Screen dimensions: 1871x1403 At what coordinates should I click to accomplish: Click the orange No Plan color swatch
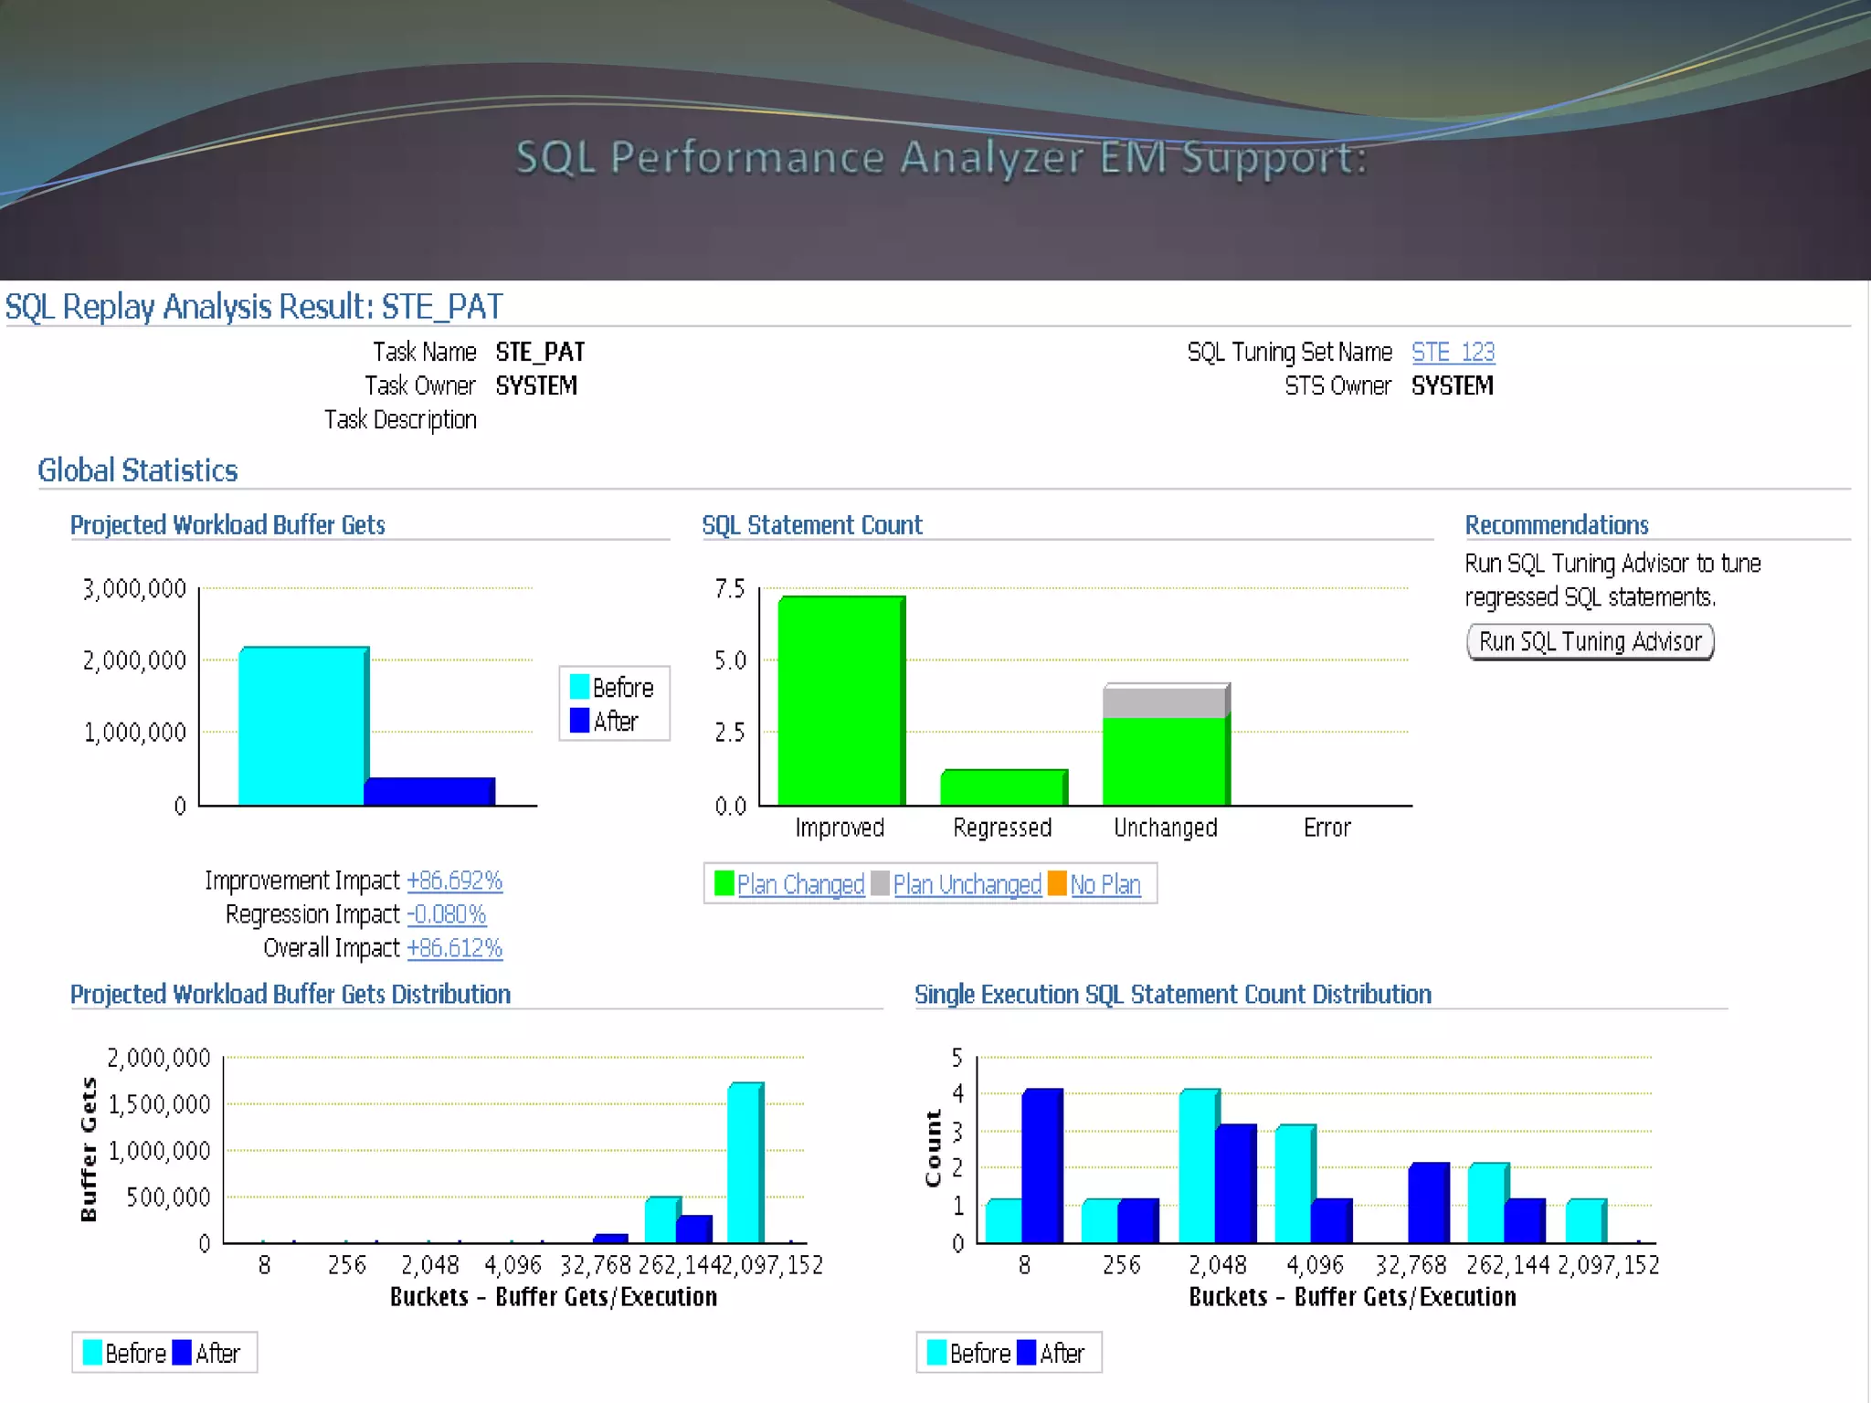1057,883
